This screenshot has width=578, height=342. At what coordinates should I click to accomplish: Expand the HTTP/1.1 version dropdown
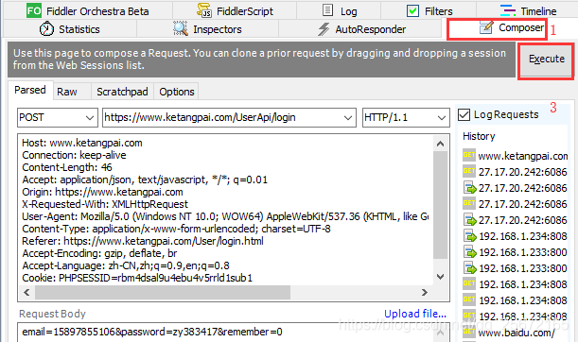pyautogui.click(x=441, y=118)
